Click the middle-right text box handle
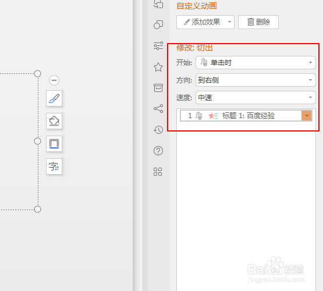323x291 pixels. pyautogui.click(x=37, y=141)
